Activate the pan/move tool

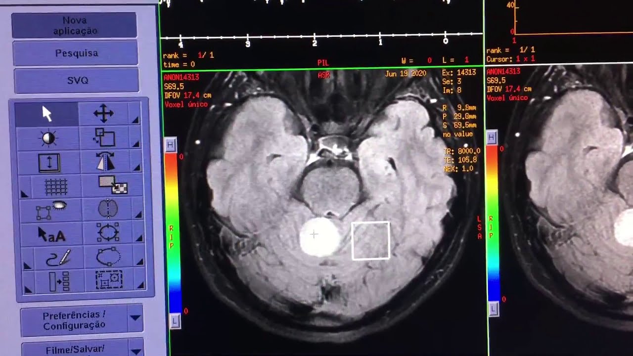pyautogui.click(x=104, y=113)
